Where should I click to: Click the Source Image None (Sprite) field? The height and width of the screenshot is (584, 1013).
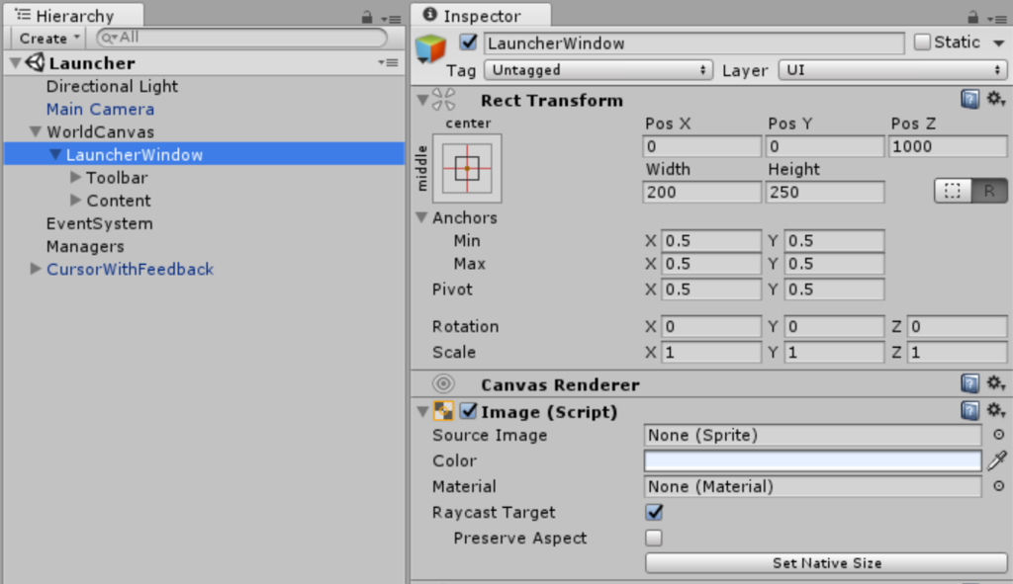click(x=813, y=435)
